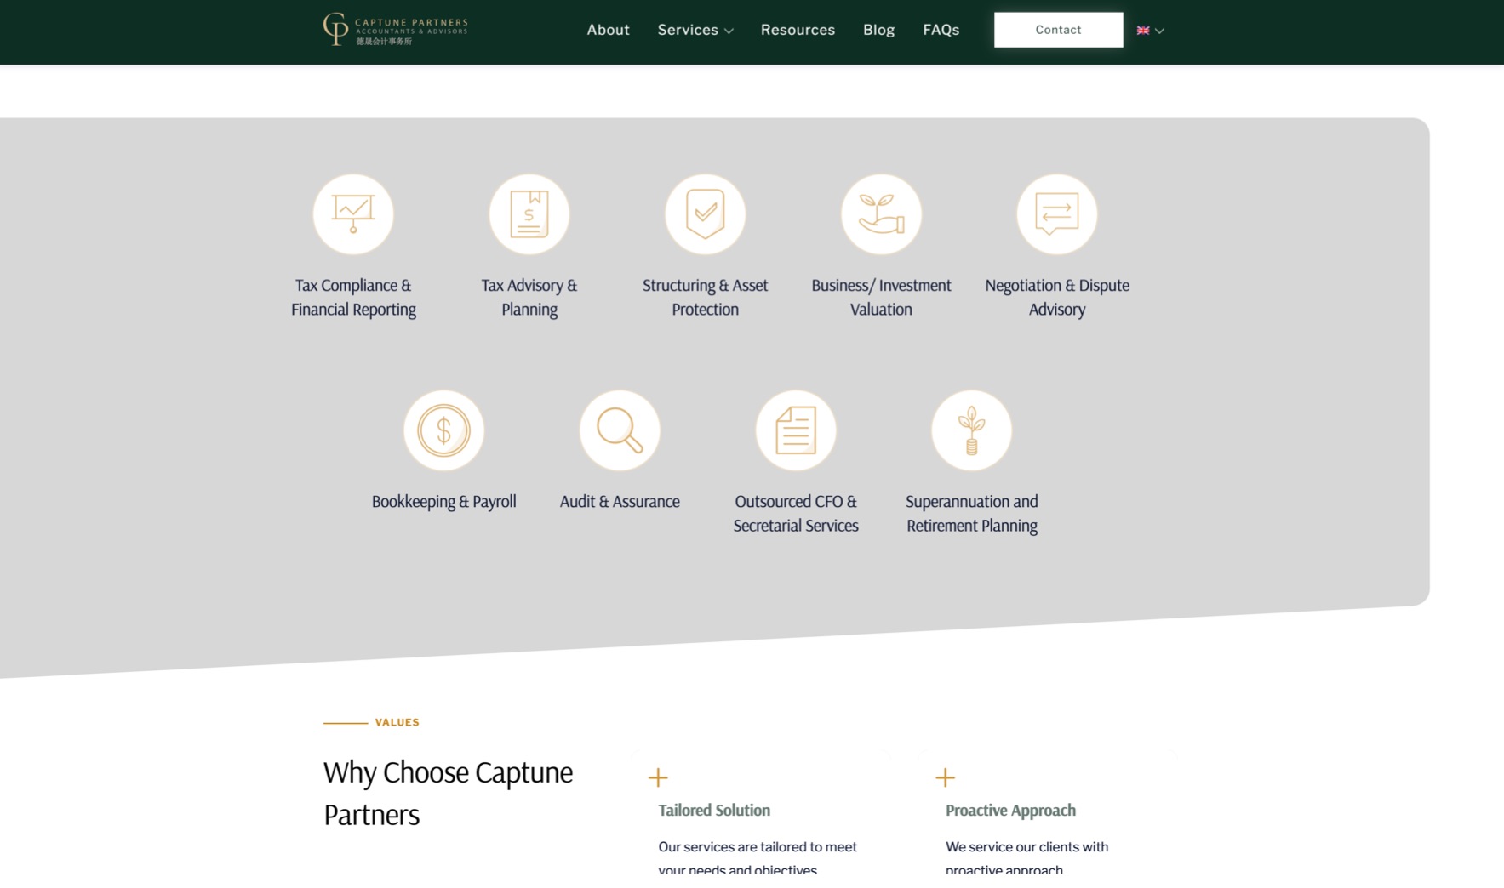
Task: Click the Superannuation plant and coins icon
Action: (x=971, y=430)
